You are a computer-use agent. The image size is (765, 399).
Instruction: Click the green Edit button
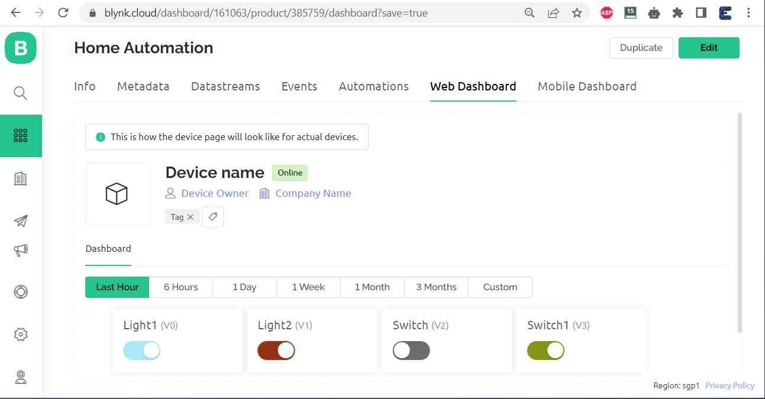click(709, 48)
